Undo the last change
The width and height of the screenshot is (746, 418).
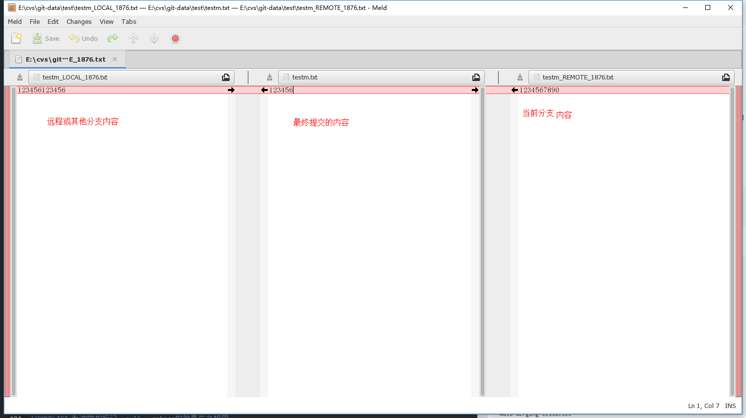[83, 38]
